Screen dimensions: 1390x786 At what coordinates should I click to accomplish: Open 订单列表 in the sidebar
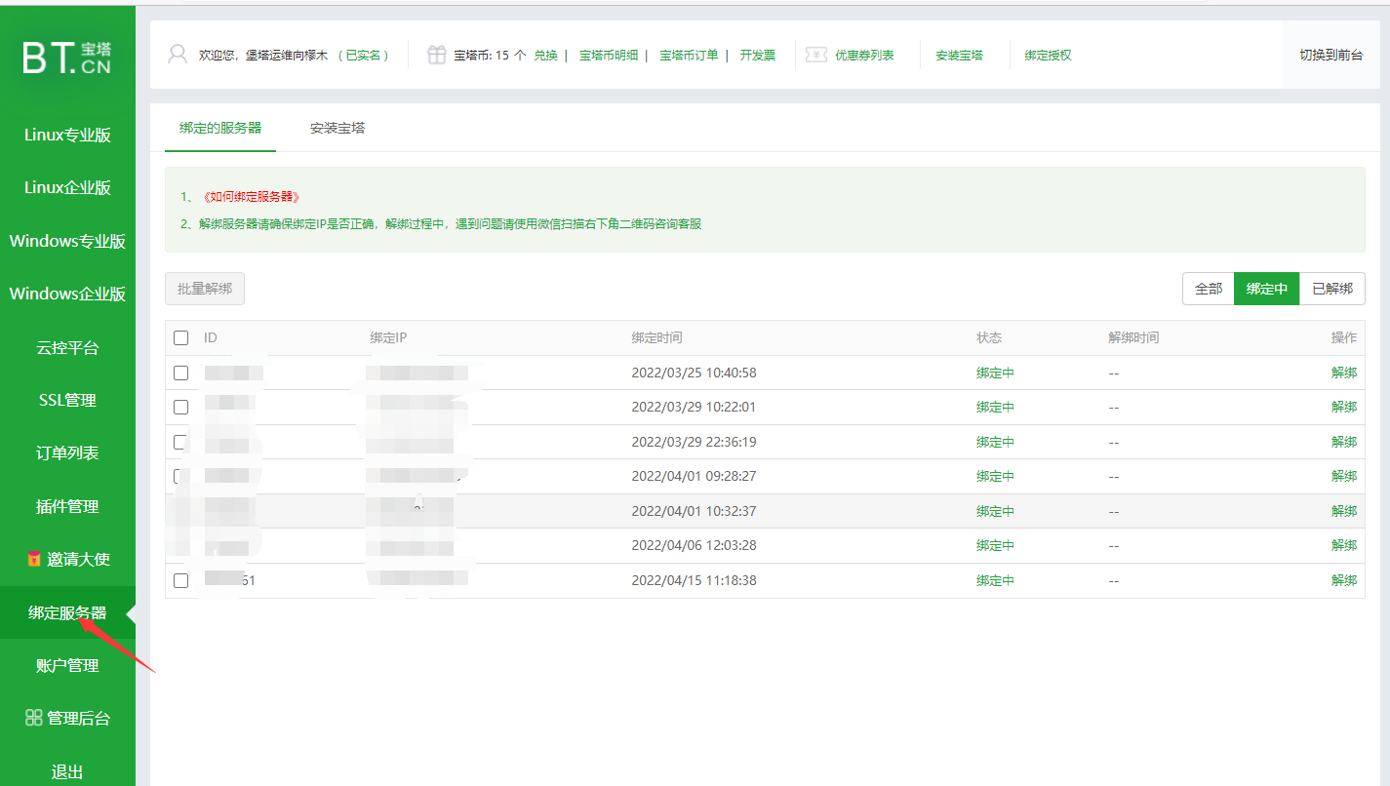click(x=67, y=453)
